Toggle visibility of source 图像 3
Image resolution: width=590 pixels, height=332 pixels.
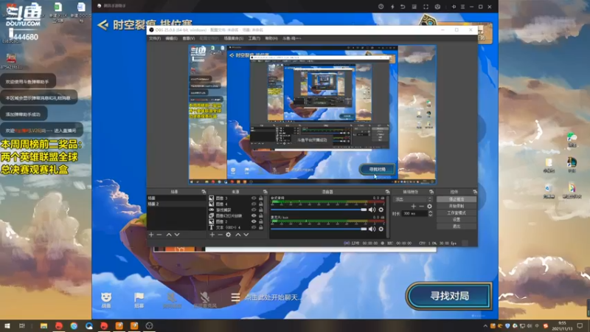click(x=254, y=198)
